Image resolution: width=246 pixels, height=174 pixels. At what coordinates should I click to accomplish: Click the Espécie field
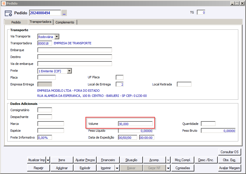(x=51, y=131)
